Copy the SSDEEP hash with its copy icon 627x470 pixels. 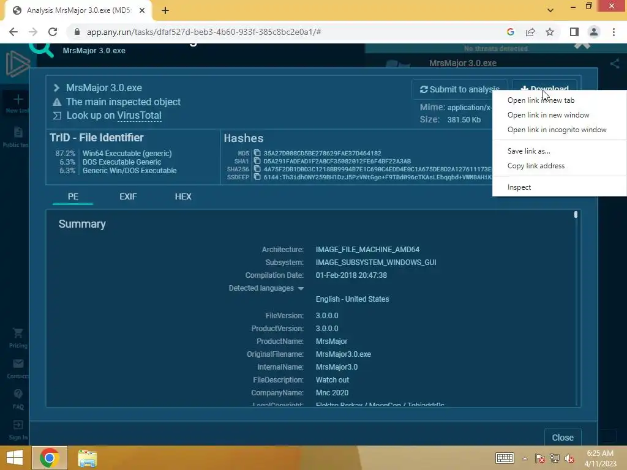[257, 177]
